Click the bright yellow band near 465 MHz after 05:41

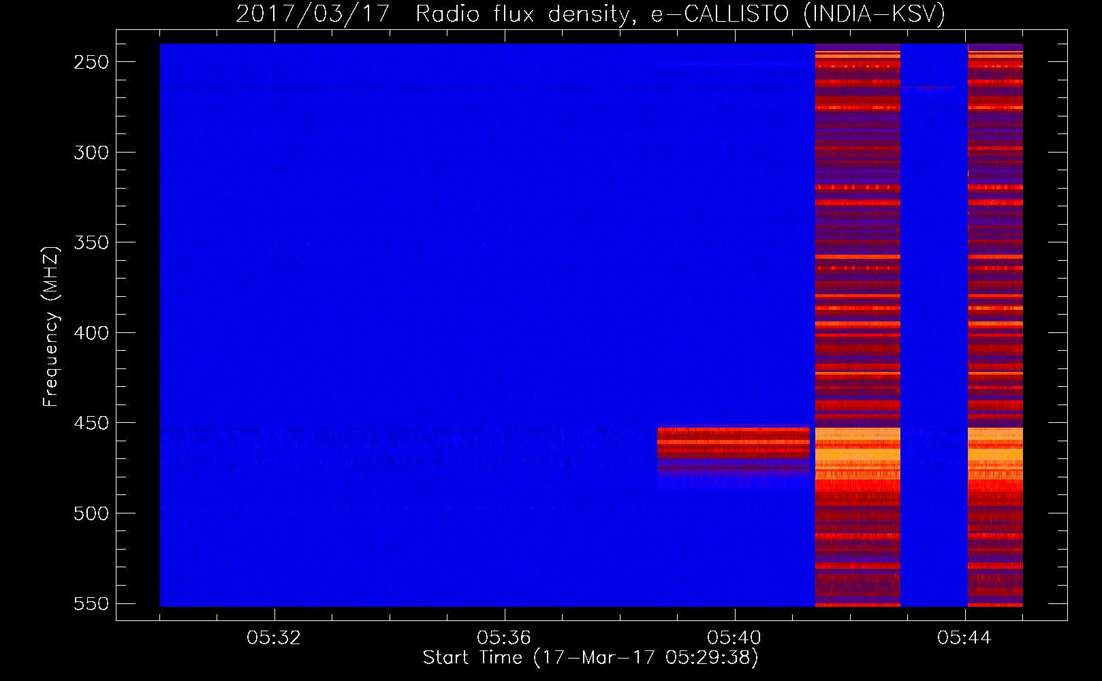pyautogui.click(x=857, y=454)
